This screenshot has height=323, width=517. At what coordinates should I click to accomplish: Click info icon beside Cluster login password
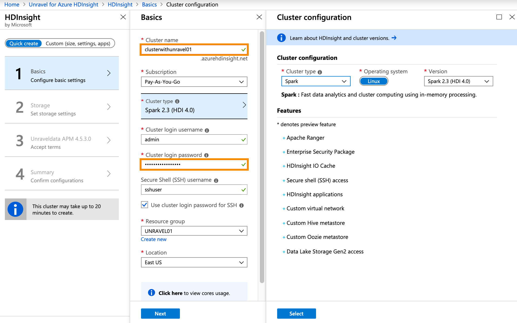point(206,155)
